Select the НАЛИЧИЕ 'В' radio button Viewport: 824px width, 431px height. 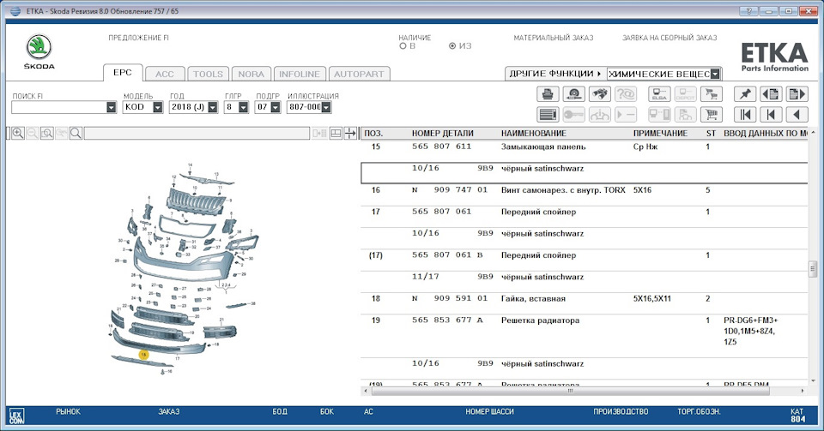point(403,46)
